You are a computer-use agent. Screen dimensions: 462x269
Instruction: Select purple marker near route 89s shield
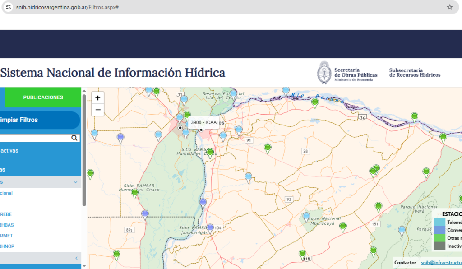click(145, 214)
